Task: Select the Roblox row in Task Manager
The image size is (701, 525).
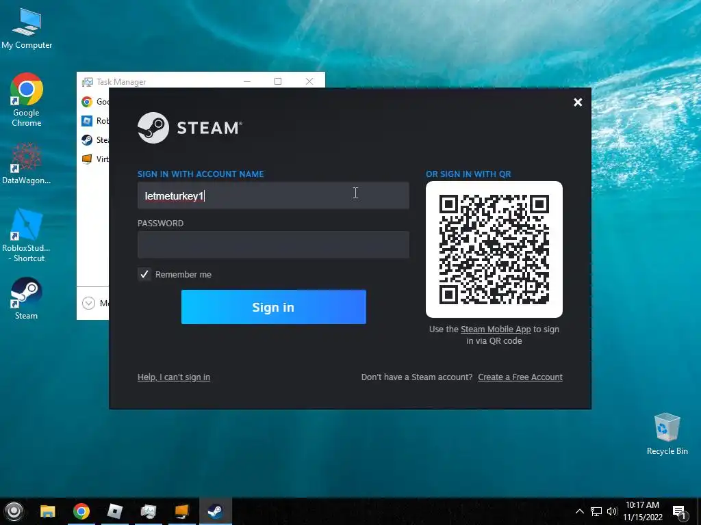Action: pyautogui.click(x=94, y=120)
